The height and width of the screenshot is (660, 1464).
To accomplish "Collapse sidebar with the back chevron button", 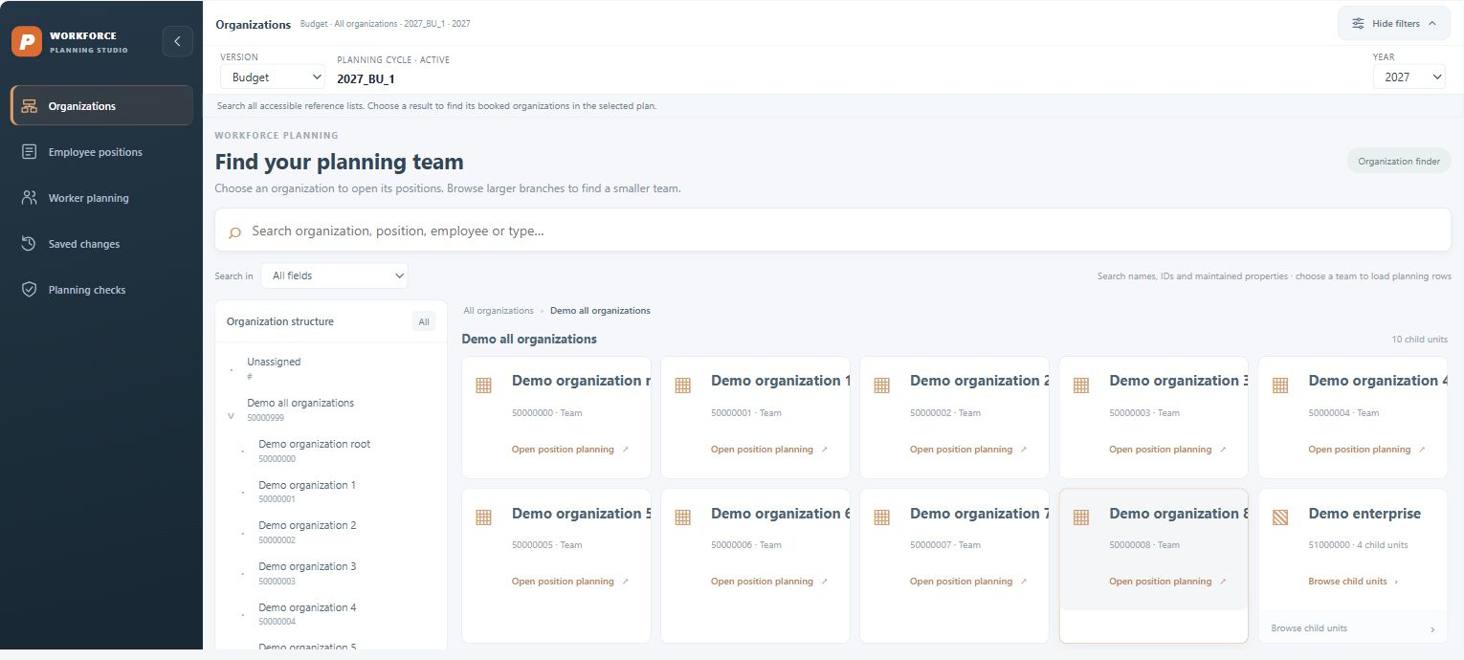I will coord(177,41).
